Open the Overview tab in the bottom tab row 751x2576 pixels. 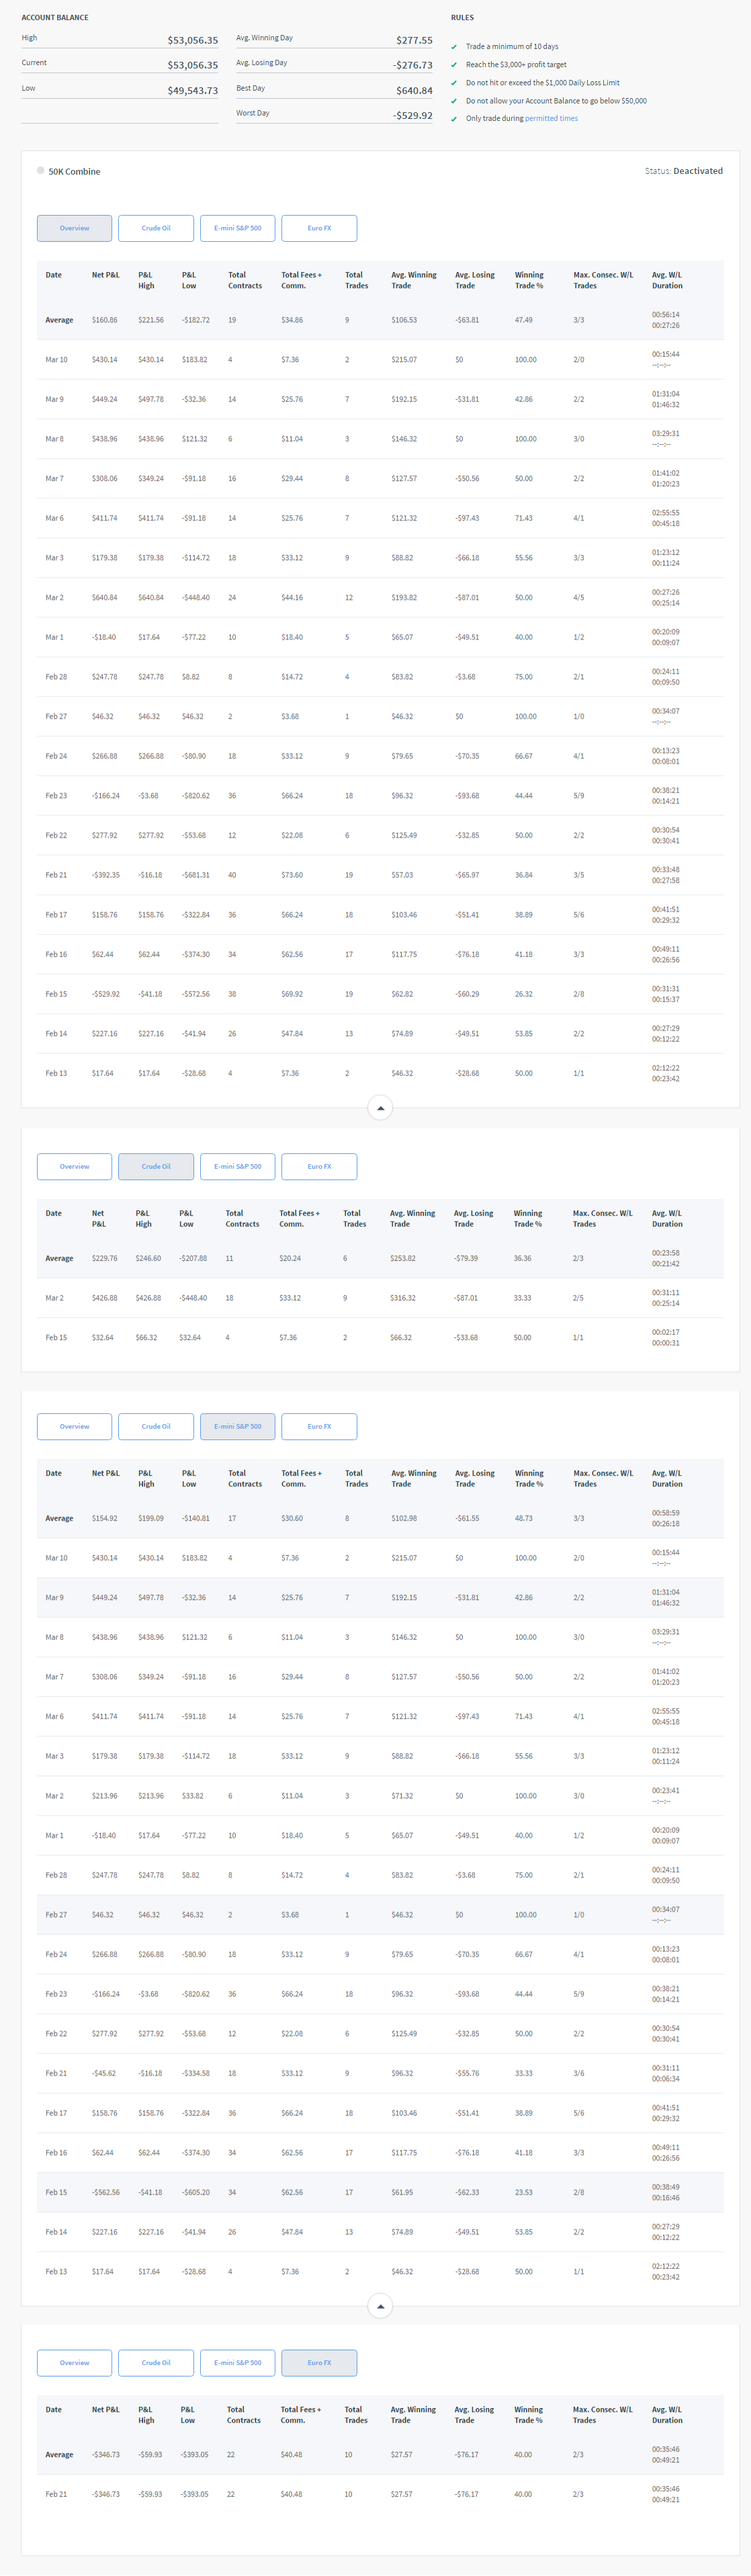click(x=74, y=2362)
